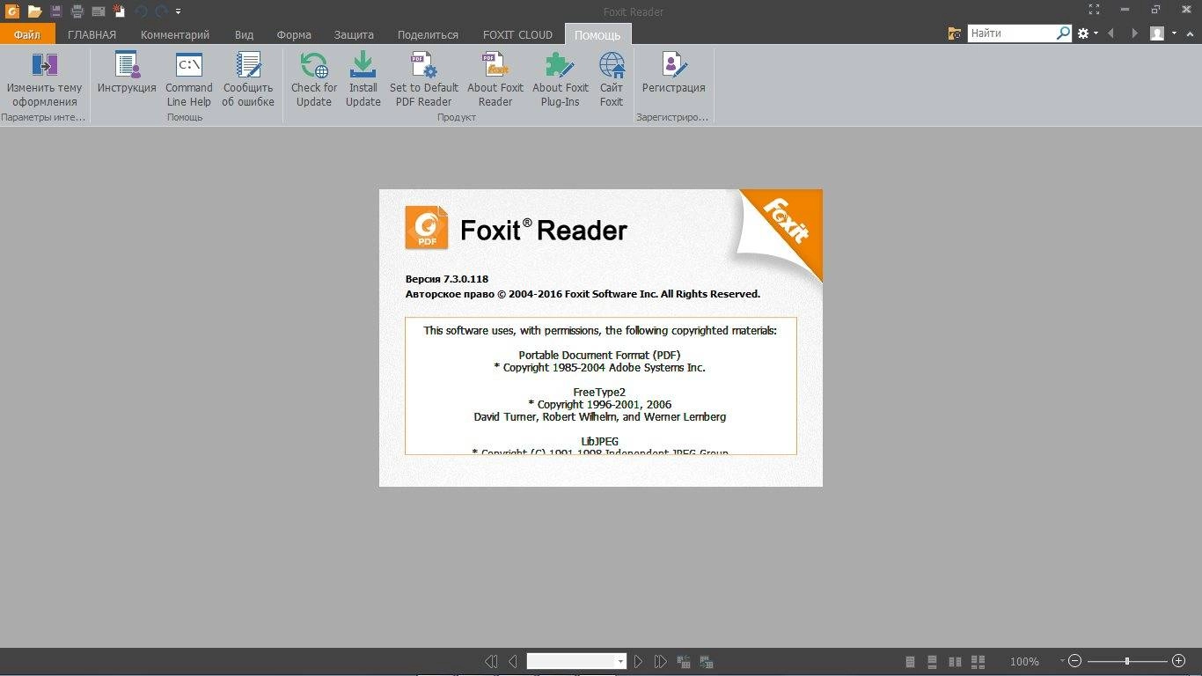
Task: Select single page view mode
Action: click(910, 661)
